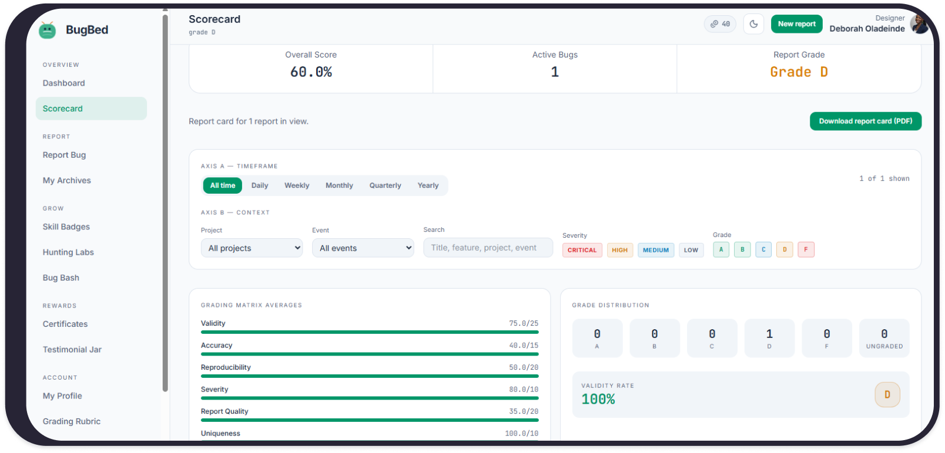Click the link counter showing 40
This screenshot has width=945, height=453.
(x=720, y=24)
